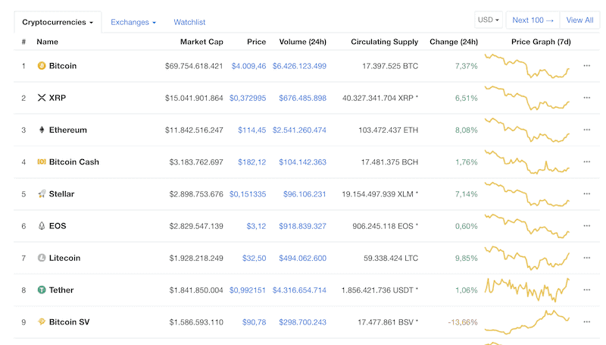The height and width of the screenshot is (345, 606).
Task: Click the Ethereum logo icon
Action: (x=42, y=130)
